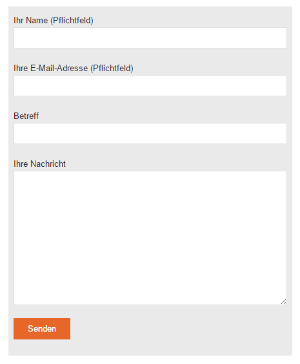Click the Ihr Name input field
The image size is (300, 364).
point(150,38)
